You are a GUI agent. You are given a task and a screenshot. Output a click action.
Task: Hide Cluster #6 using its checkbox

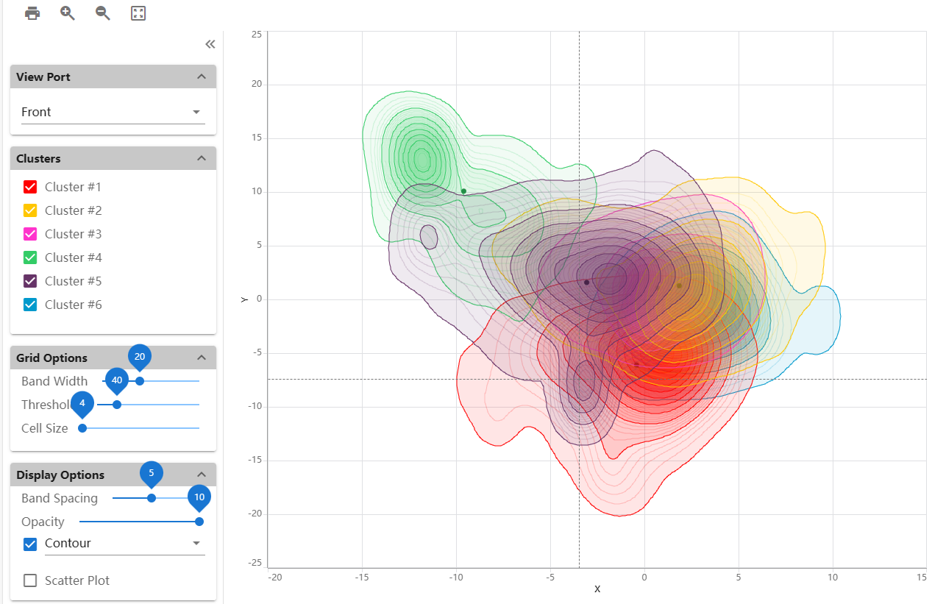[x=30, y=305]
